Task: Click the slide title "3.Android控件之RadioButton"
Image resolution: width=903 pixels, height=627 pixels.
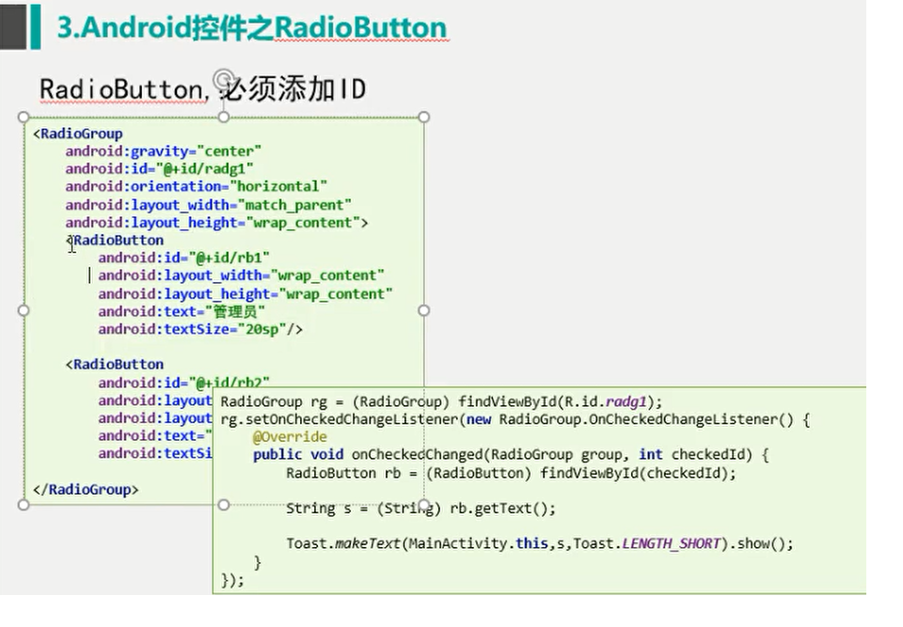Action: click(x=252, y=27)
